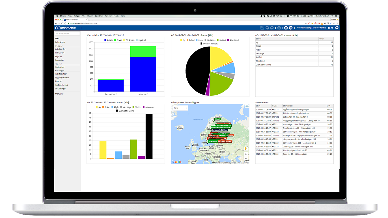
Task: Click the Camilla profile button in Chrome
Action: [335, 19]
